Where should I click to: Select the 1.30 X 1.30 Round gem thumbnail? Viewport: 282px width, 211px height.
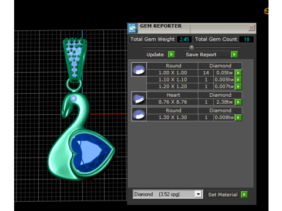[x=139, y=114]
